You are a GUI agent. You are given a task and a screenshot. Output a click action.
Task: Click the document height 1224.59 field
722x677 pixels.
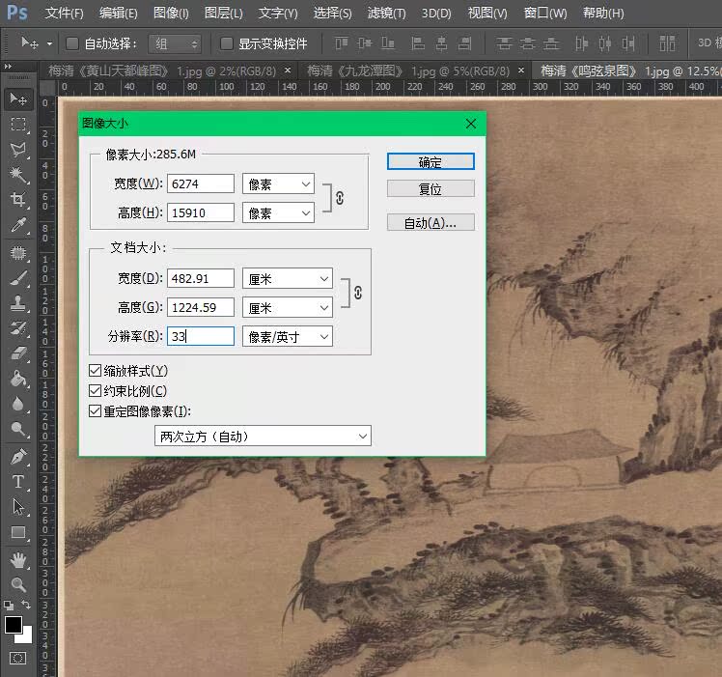(x=201, y=307)
